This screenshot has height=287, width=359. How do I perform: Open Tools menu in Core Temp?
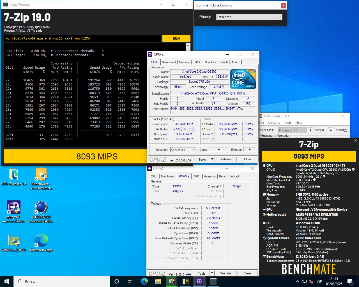287,122
